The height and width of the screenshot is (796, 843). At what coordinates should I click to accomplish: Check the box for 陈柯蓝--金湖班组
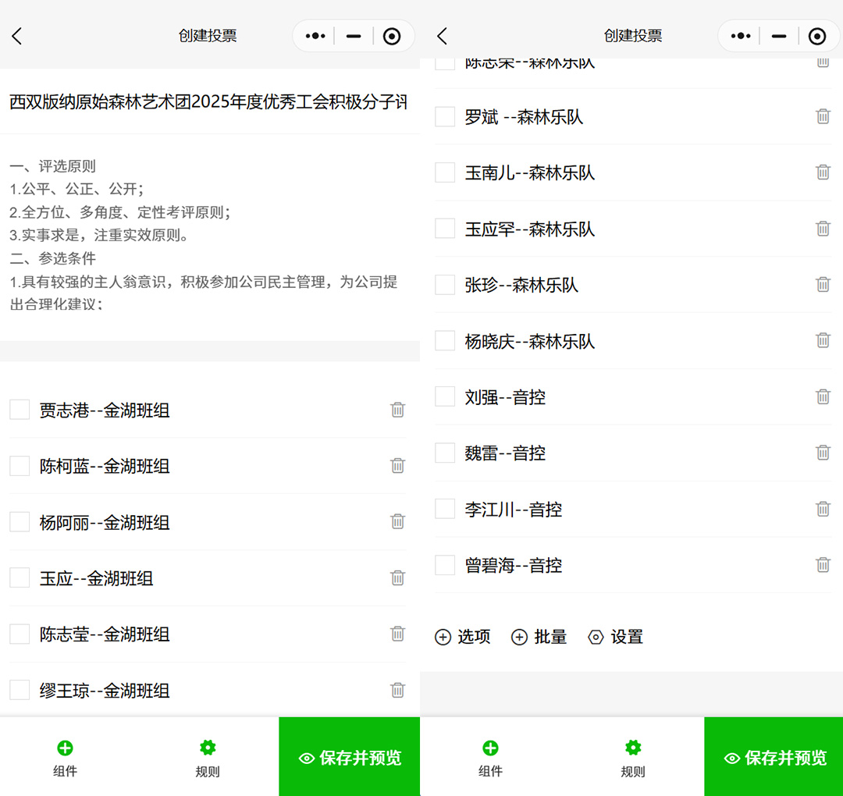coord(20,465)
